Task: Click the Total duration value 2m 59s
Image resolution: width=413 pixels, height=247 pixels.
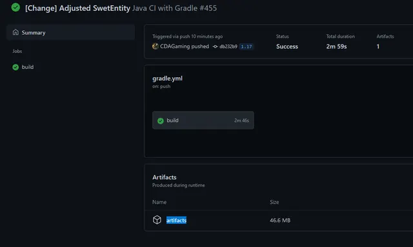Action: pos(336,46)
